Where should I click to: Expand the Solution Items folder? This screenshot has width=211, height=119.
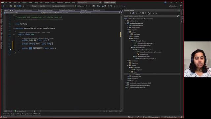click(x=125, y=21)
